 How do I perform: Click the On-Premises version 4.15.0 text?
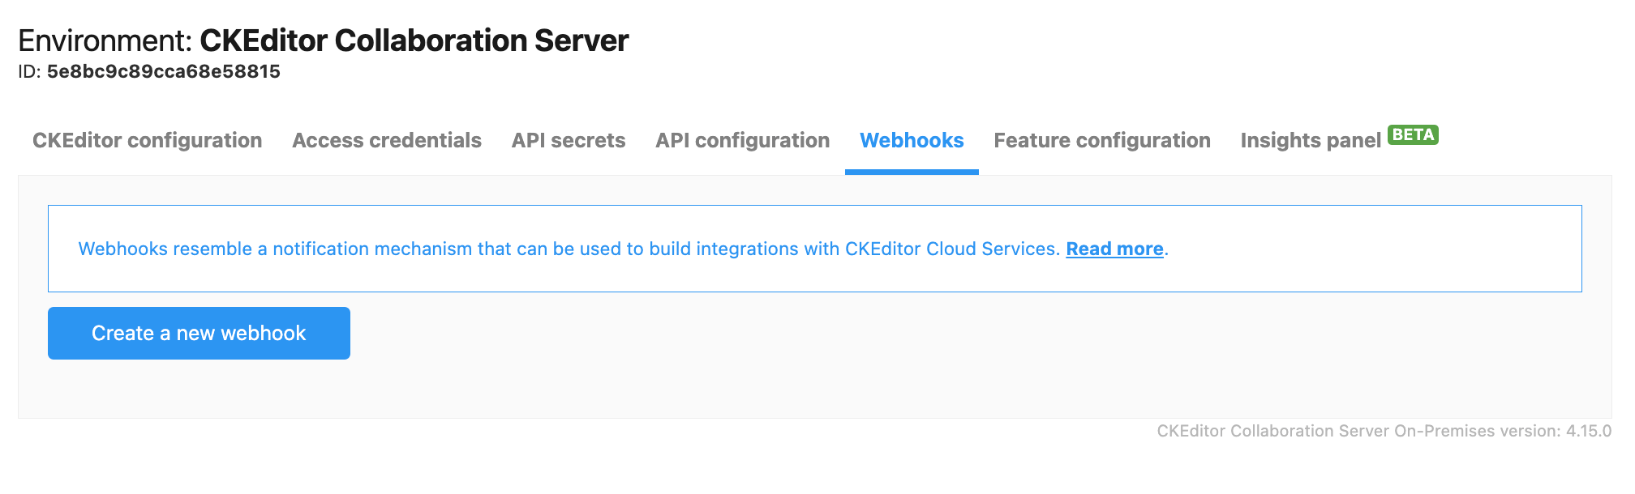[1384, 431]
